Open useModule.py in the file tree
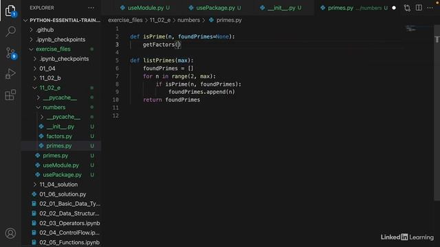Screen dimensions: 440x247 (x=61, y=165)
